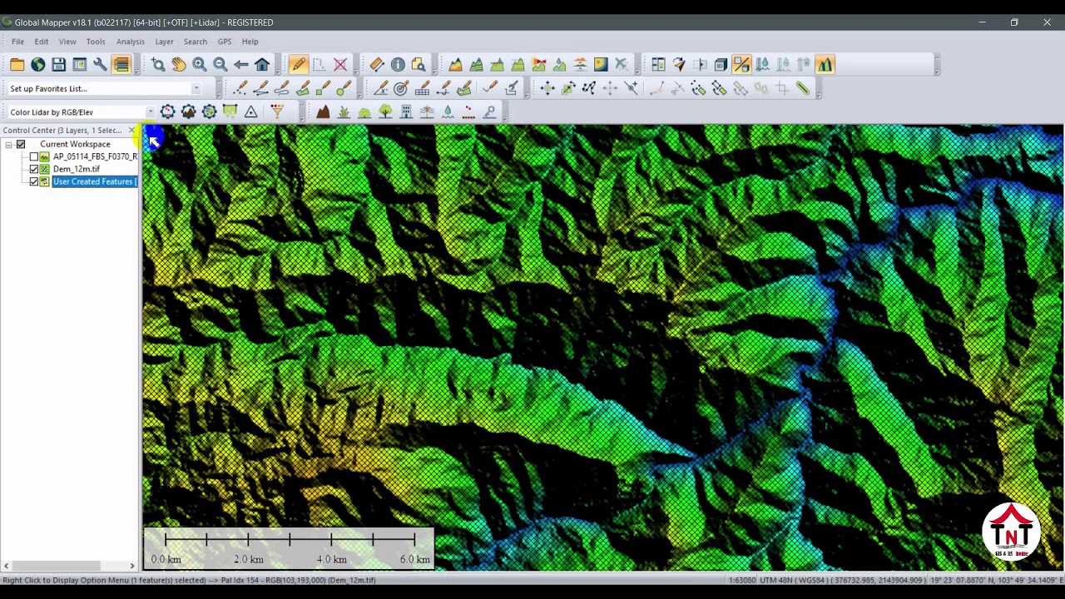Select the User Created Features layer
The height and width of the screenshot is (599, 1065).
95,182
